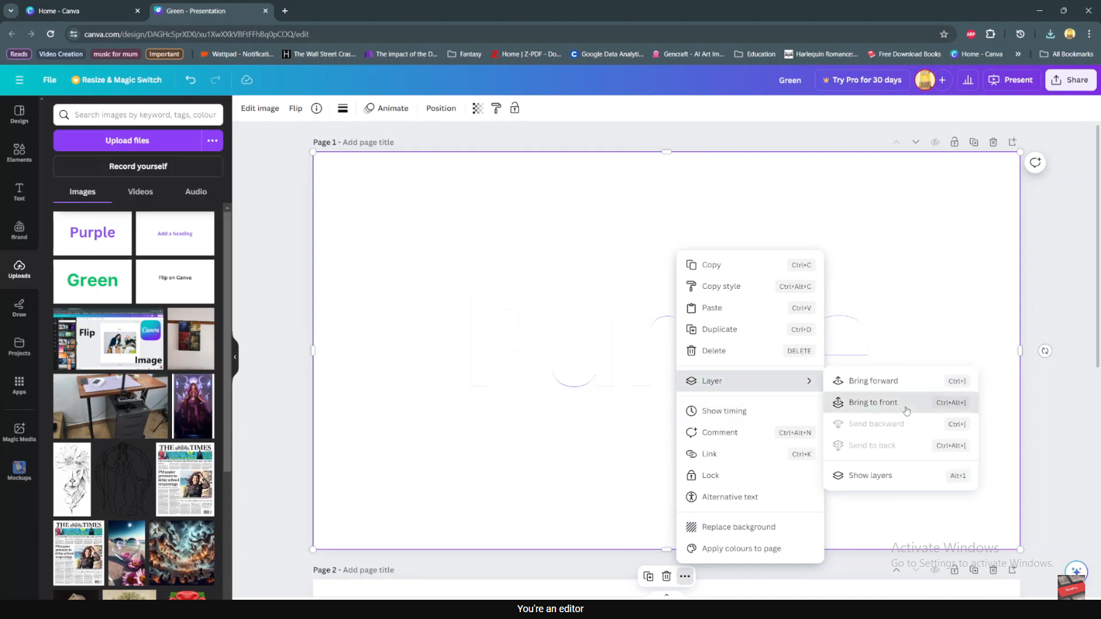Screen dimensions: 1101x619
Task: Open Magic Media from the sidebar
Action: [19, 432]
